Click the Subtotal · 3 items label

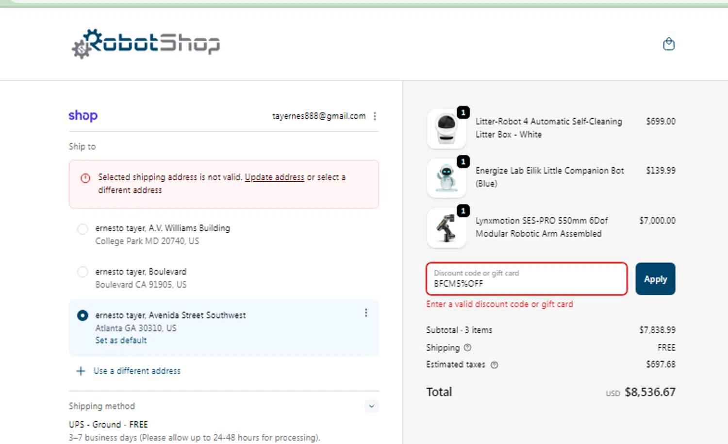(459, 330)
